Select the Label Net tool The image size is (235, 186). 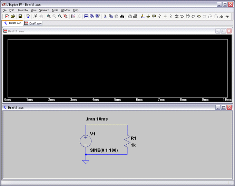coord(154,16)
